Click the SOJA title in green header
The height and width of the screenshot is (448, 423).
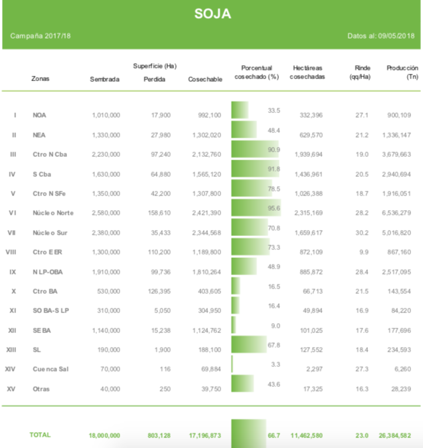pos(212,14)
